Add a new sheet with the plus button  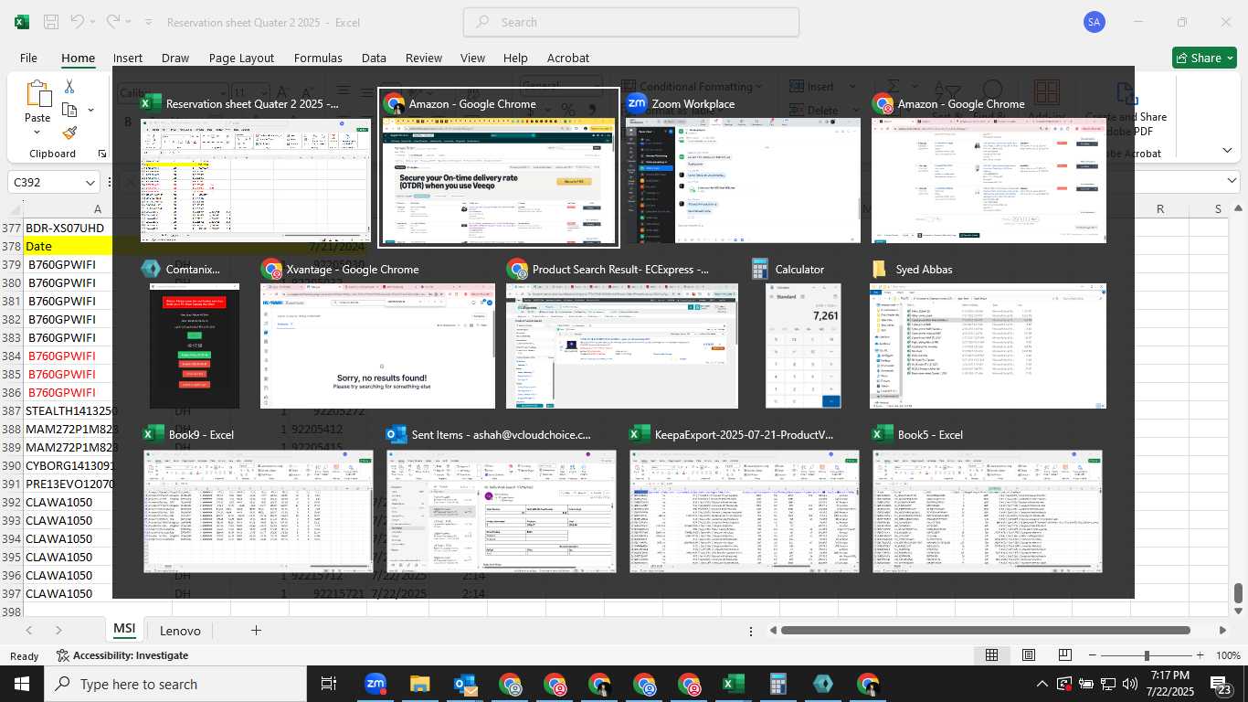pyautogui.click(x=256, y=630)
